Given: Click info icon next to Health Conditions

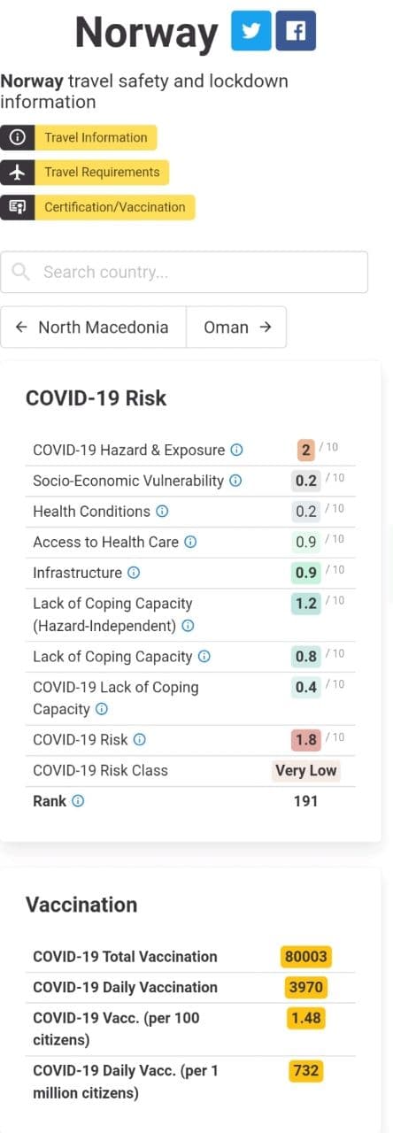Looking at the screenshot, I should [x=162, y=512].
